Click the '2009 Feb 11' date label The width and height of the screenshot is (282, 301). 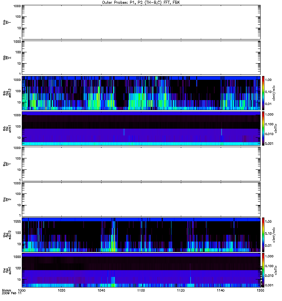click(12, 293)
